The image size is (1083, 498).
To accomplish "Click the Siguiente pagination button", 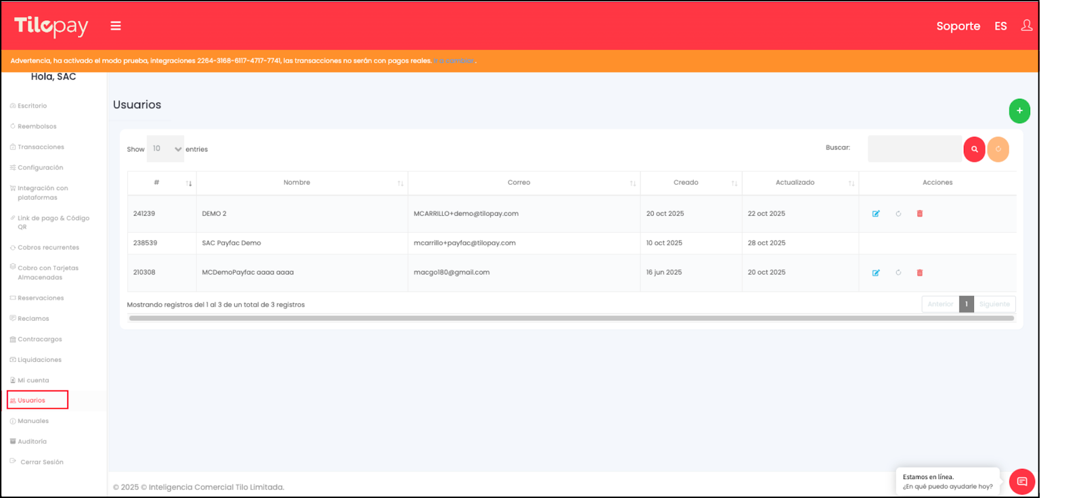I will pyautogui.click(x=994, y=304).
